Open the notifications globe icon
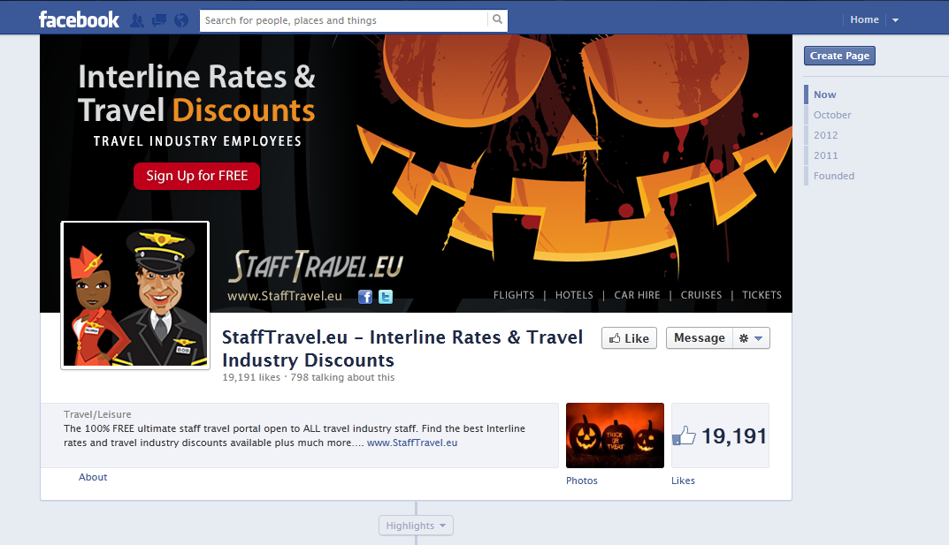The image size is (949, 545). pos(181,20)
